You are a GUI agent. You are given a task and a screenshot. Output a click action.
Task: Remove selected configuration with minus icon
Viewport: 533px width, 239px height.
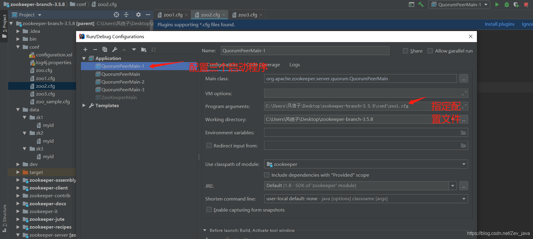pyautogui.click(x=95, y=50)
